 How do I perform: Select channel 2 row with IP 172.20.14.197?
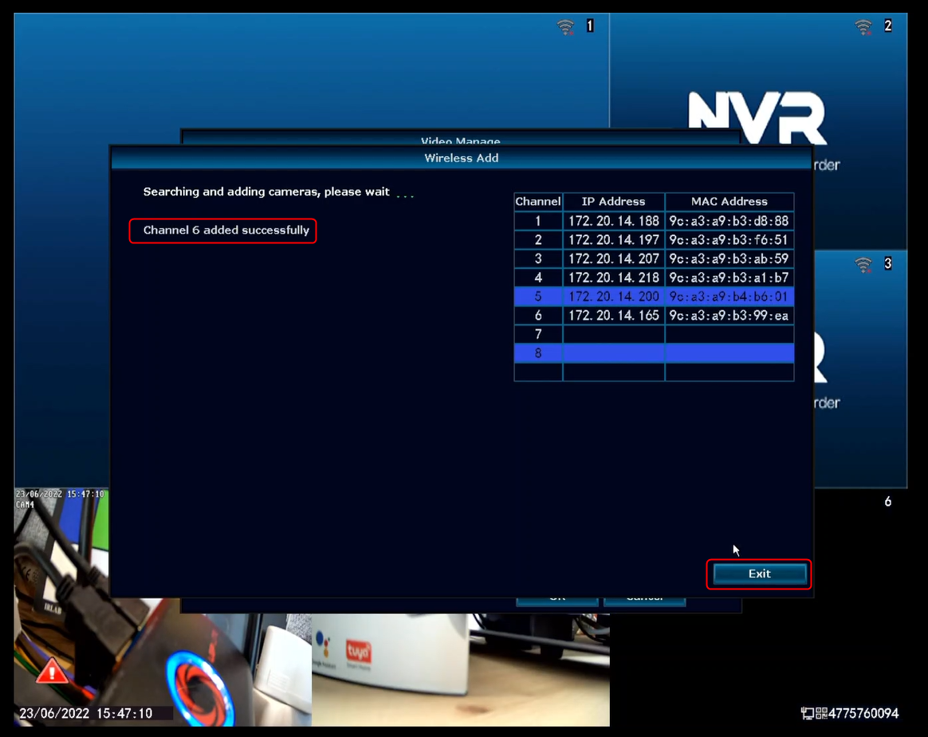[x=654, y=240]
